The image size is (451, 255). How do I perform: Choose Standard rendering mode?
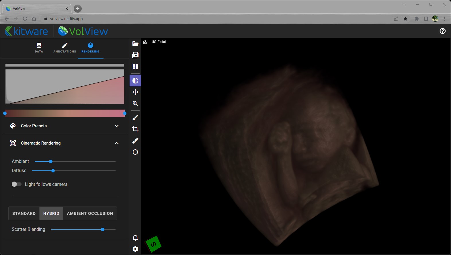coord(24,213)
